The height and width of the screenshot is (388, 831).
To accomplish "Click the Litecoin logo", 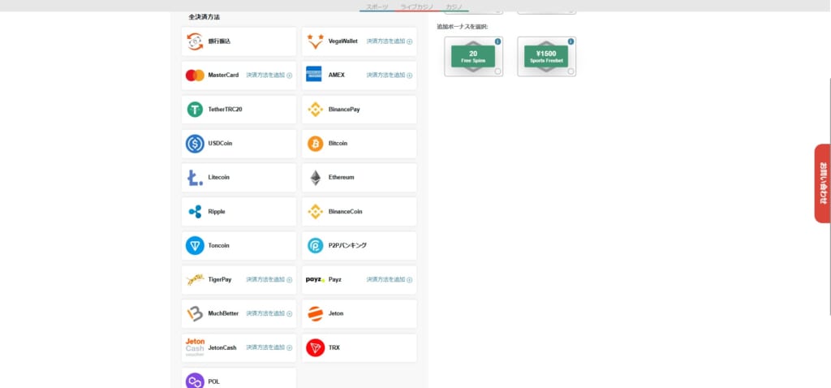I will [195, 178].
